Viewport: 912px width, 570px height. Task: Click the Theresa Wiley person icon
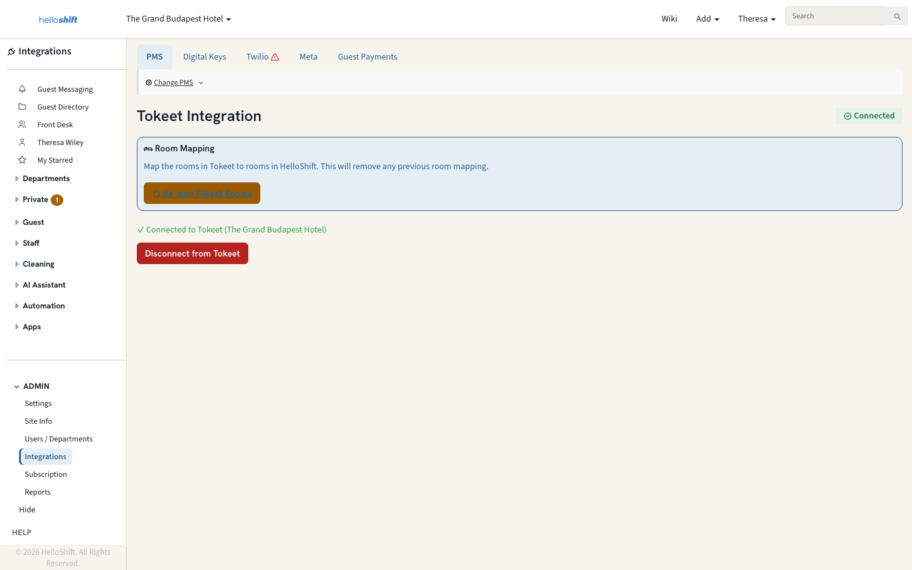(22, 142)
